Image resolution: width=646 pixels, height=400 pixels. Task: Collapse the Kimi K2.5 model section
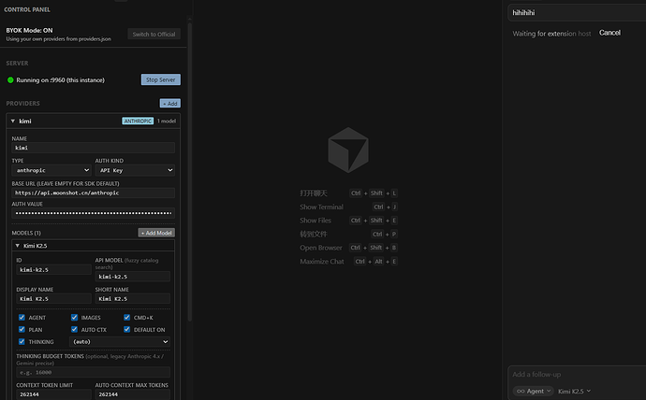(x=17, y=246)
